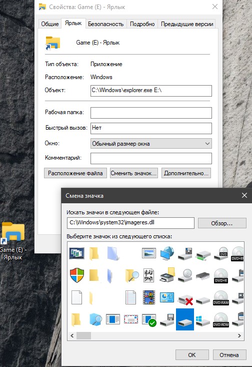Open the Окно window size dropdown

click(151, 144)
